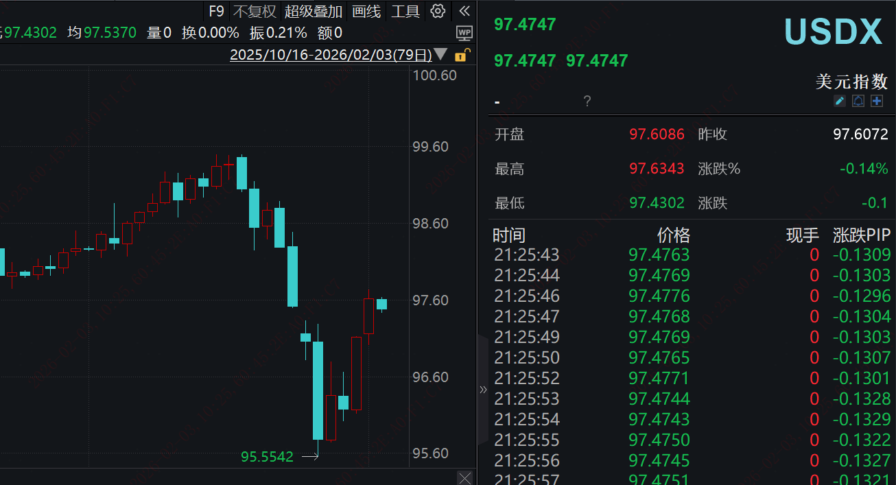Add USDX to watchlist with plus icon
The height and width of the screenshot is (485, 896).
point(876,102)
